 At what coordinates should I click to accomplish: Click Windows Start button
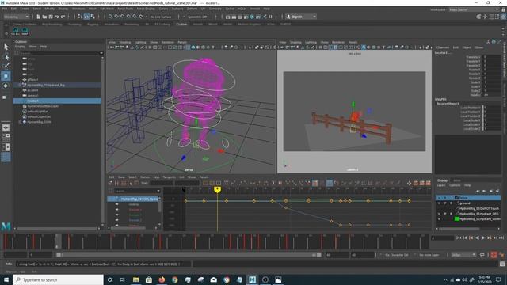(6, 279)
